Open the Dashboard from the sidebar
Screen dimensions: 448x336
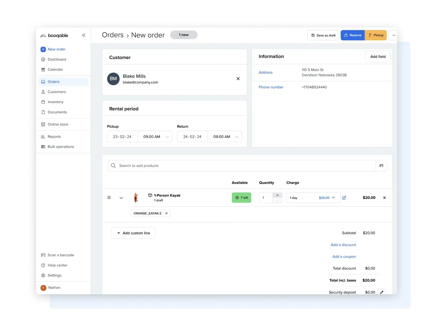(57, 59)
